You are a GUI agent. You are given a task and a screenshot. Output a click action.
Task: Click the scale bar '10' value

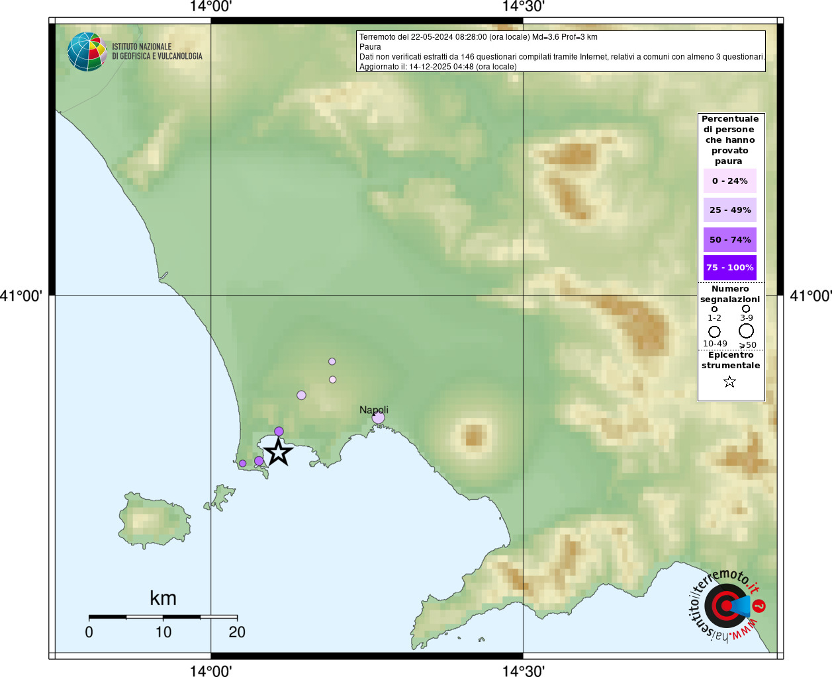click(x=163, y=632)
